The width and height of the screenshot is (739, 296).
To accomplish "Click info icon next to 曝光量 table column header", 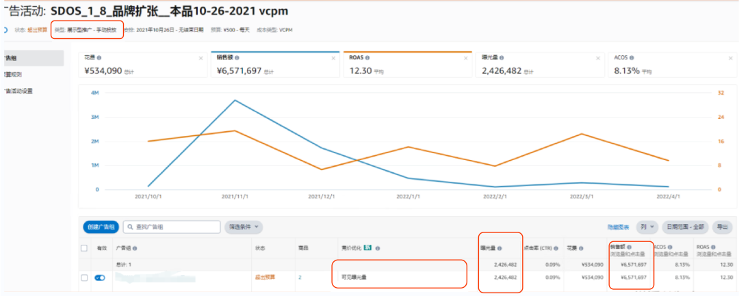I will (500, 248).
